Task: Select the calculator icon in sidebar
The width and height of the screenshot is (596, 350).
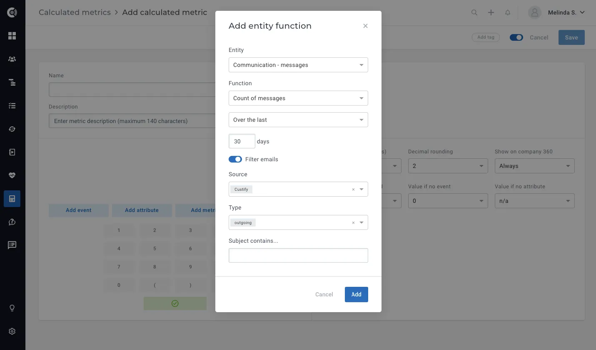Action: click(12, 199)
